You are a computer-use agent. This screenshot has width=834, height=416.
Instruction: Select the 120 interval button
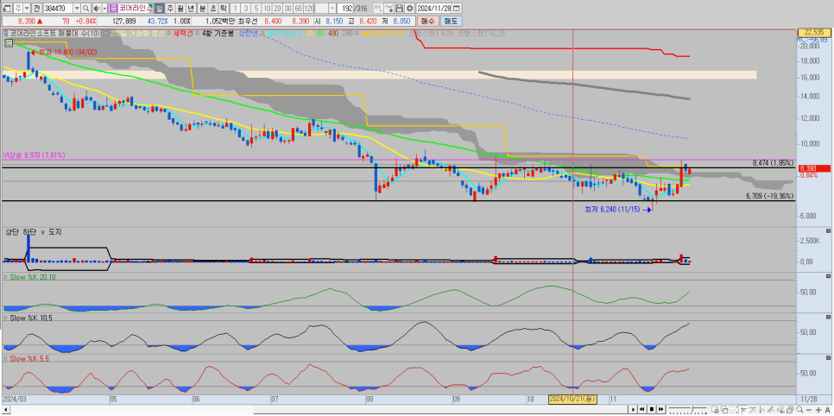point(309,9)
